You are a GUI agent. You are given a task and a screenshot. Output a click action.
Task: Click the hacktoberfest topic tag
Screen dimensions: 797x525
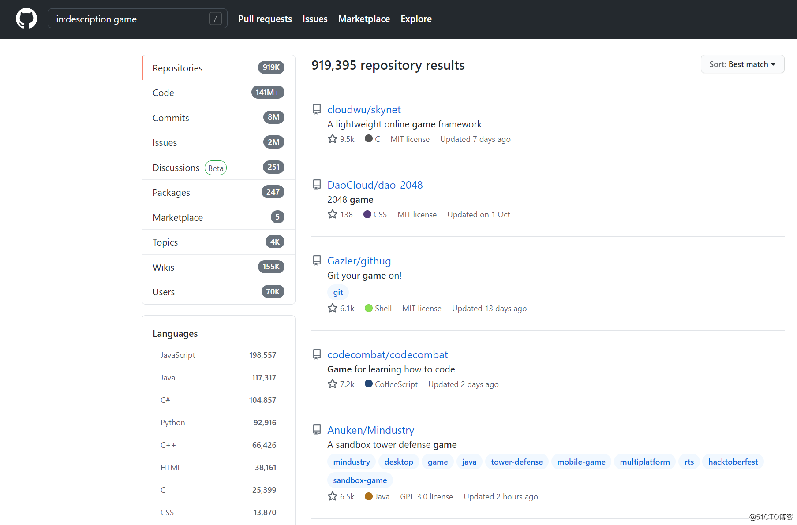733,462
